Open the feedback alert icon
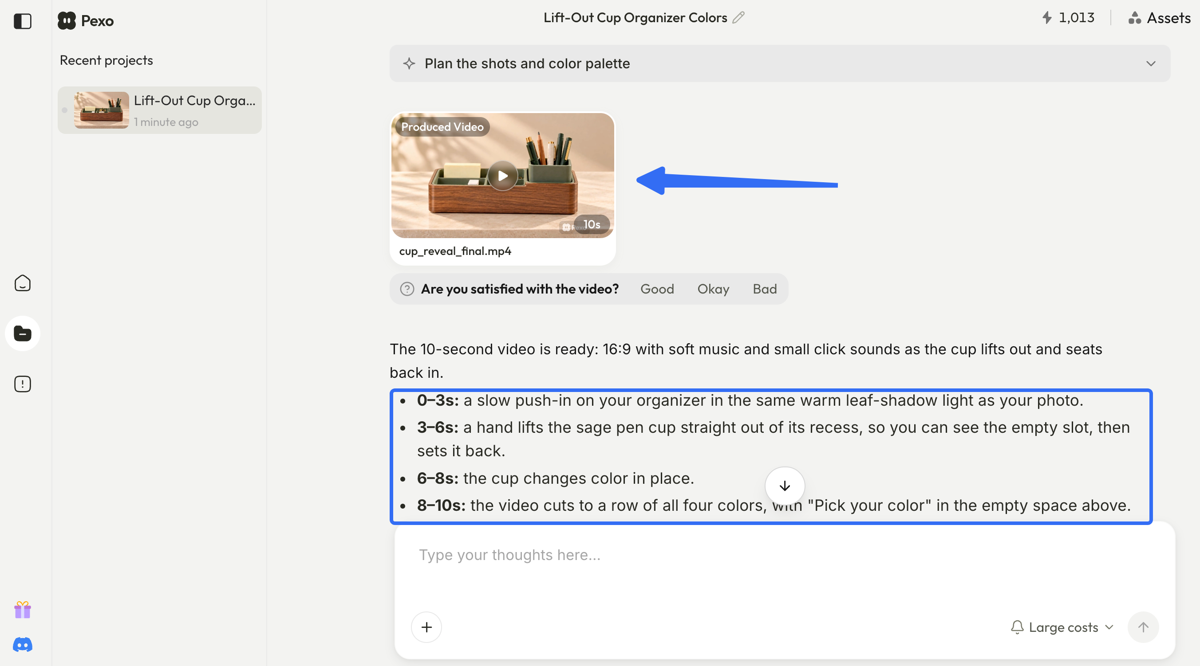This screenshot has width=1200, height=666. pyautogui.click(x=22, y=384)
